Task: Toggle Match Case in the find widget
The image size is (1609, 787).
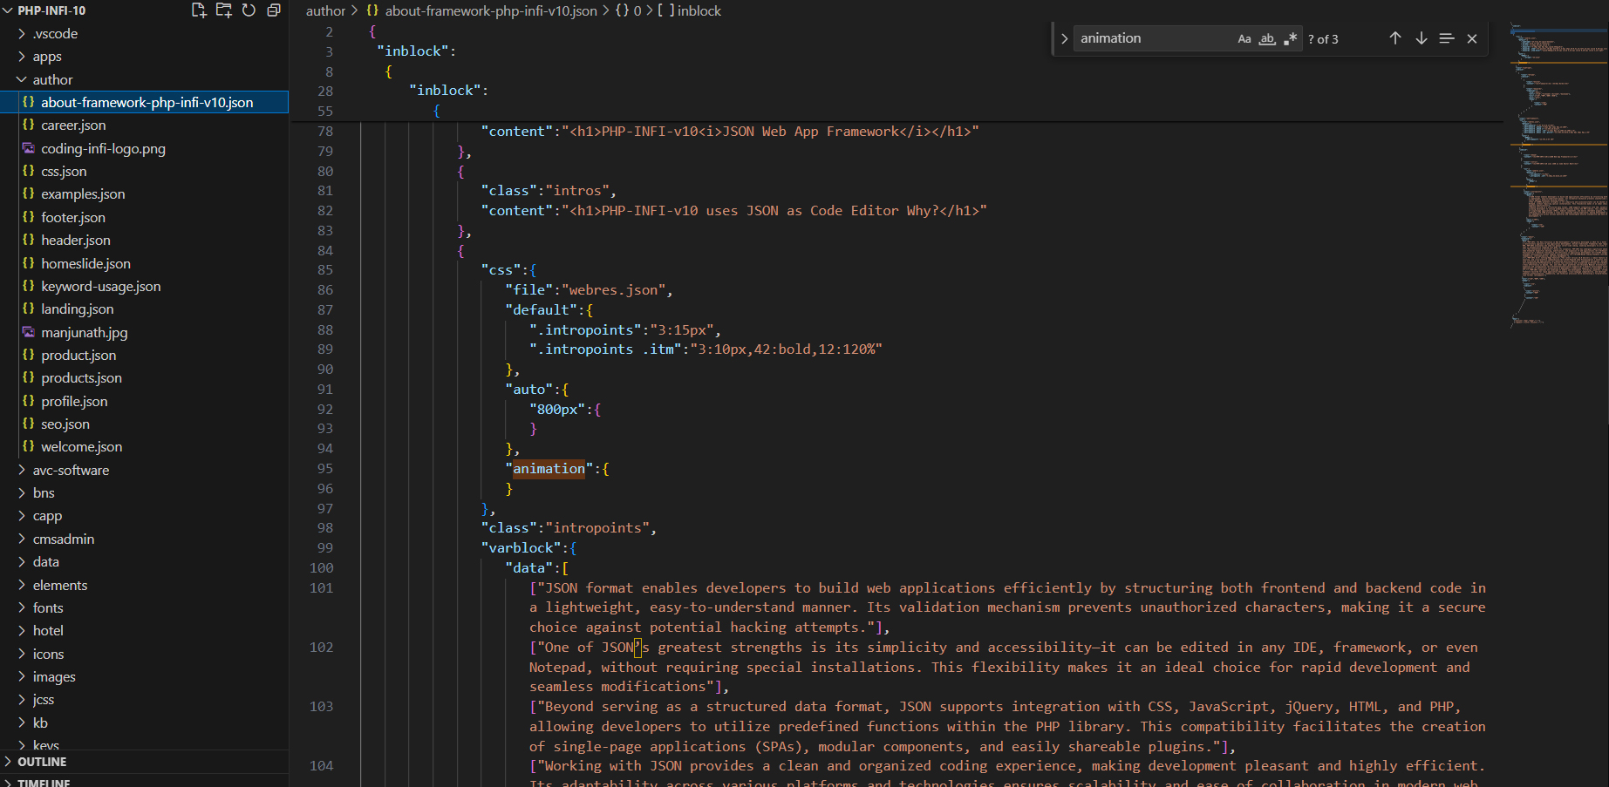Action: (x=1244, y=38)
